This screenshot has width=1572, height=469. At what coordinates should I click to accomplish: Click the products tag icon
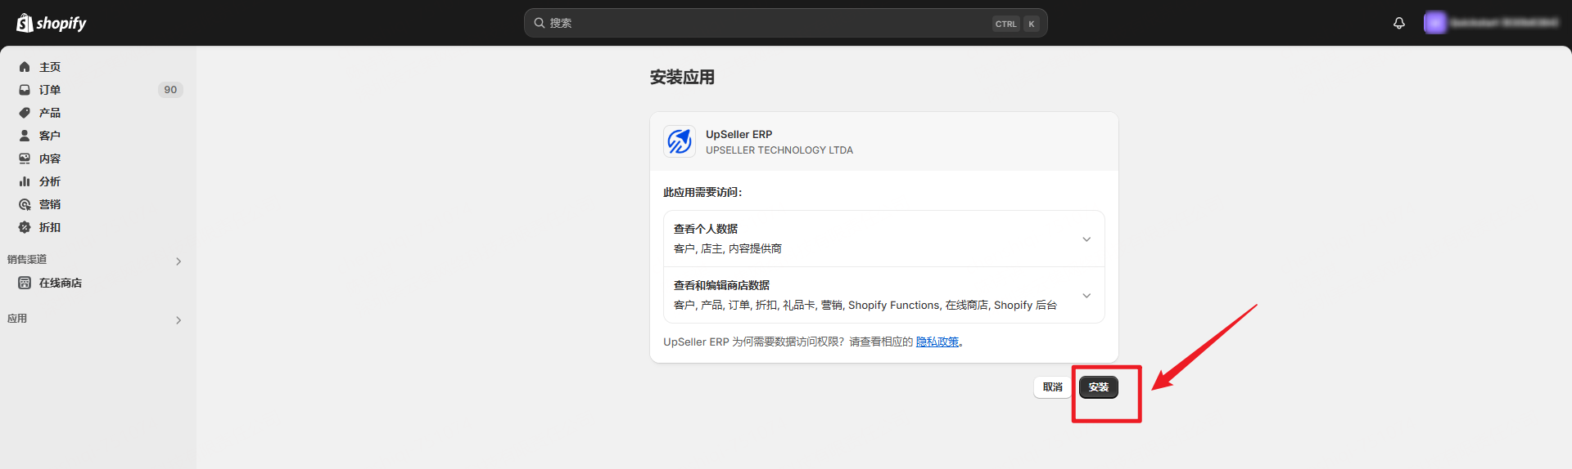pyautogui.click(x=25, y=113)
